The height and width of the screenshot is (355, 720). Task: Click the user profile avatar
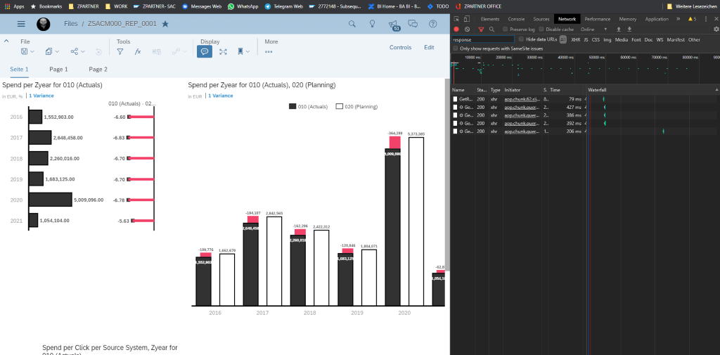pyautogui.click(x=44, y=24)
